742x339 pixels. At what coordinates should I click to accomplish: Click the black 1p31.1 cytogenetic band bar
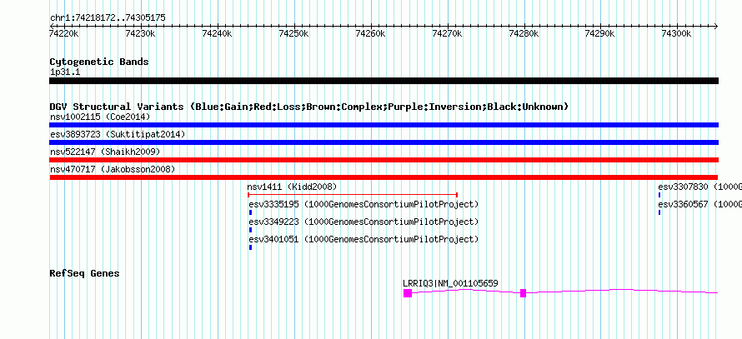click(x=384, y=81)
